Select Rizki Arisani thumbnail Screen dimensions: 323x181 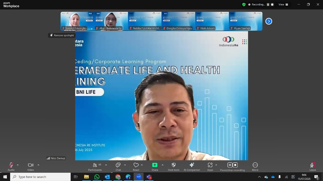coord(212,21)
